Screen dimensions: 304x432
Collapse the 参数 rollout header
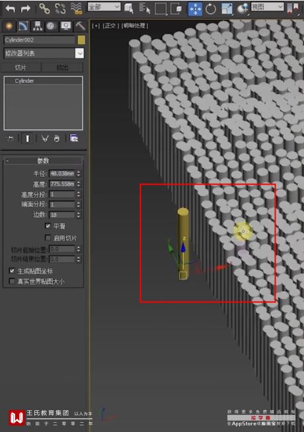pyautogui.click(x=43, y=161)
